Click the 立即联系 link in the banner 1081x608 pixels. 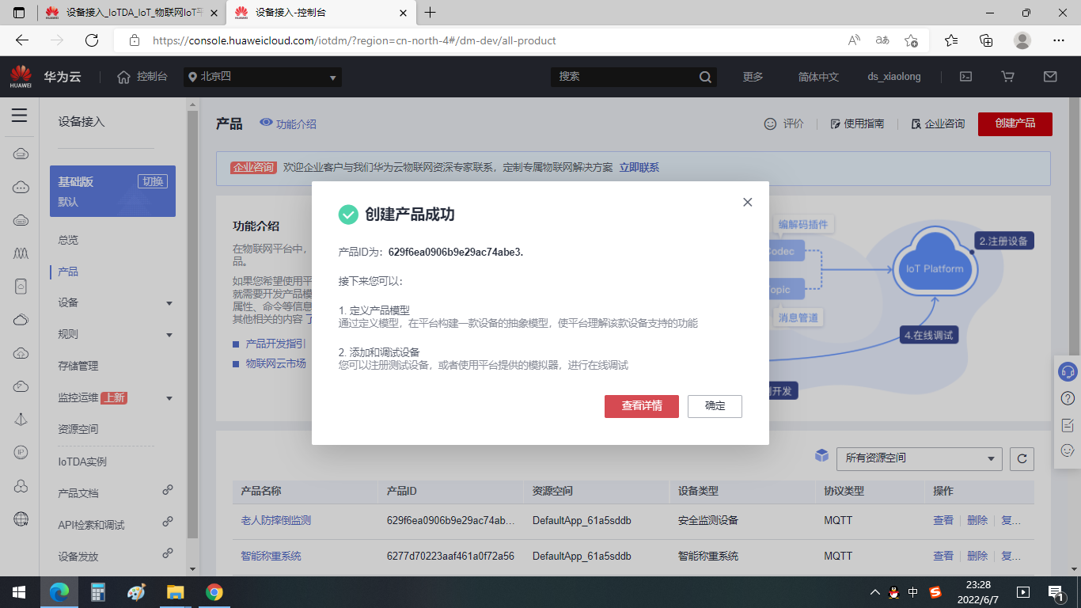(x=639, y=168)
